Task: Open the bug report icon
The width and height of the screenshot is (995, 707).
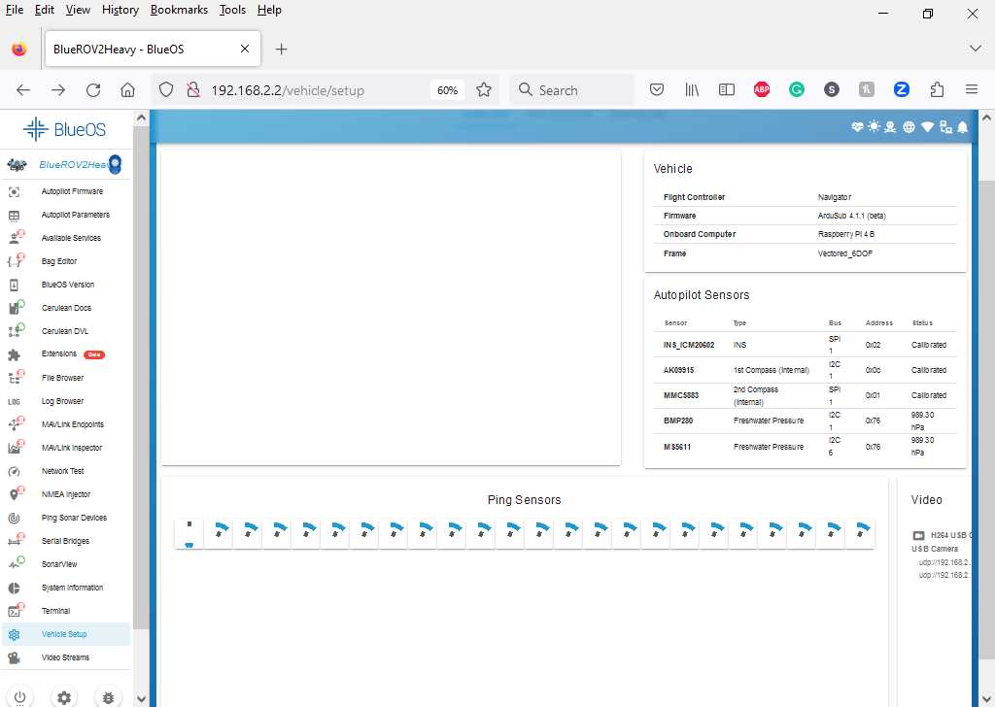Action: 108,696
